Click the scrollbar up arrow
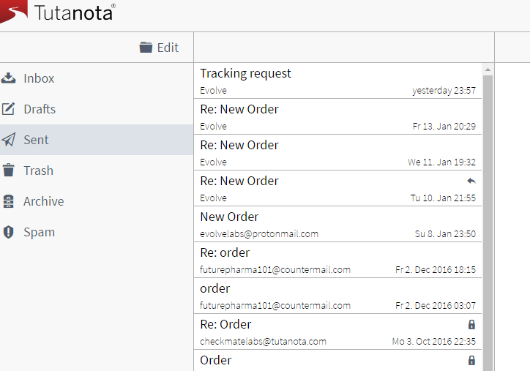This screenshot has width=530, height=371. point(488,70)
